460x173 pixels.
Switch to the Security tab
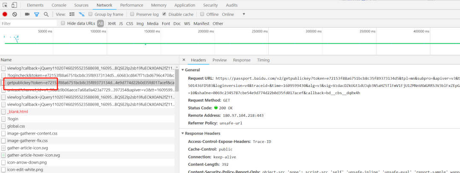pyautogui.click(x=211, y=5)
